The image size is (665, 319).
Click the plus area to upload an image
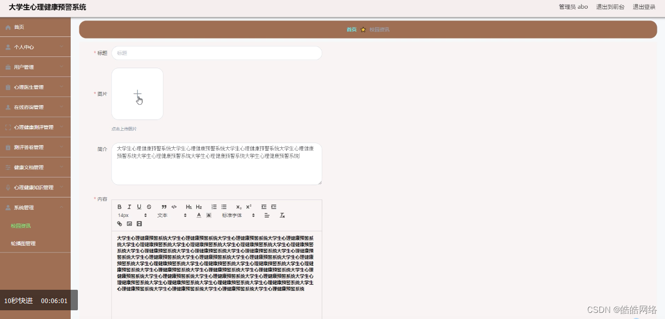pos(137,93)
